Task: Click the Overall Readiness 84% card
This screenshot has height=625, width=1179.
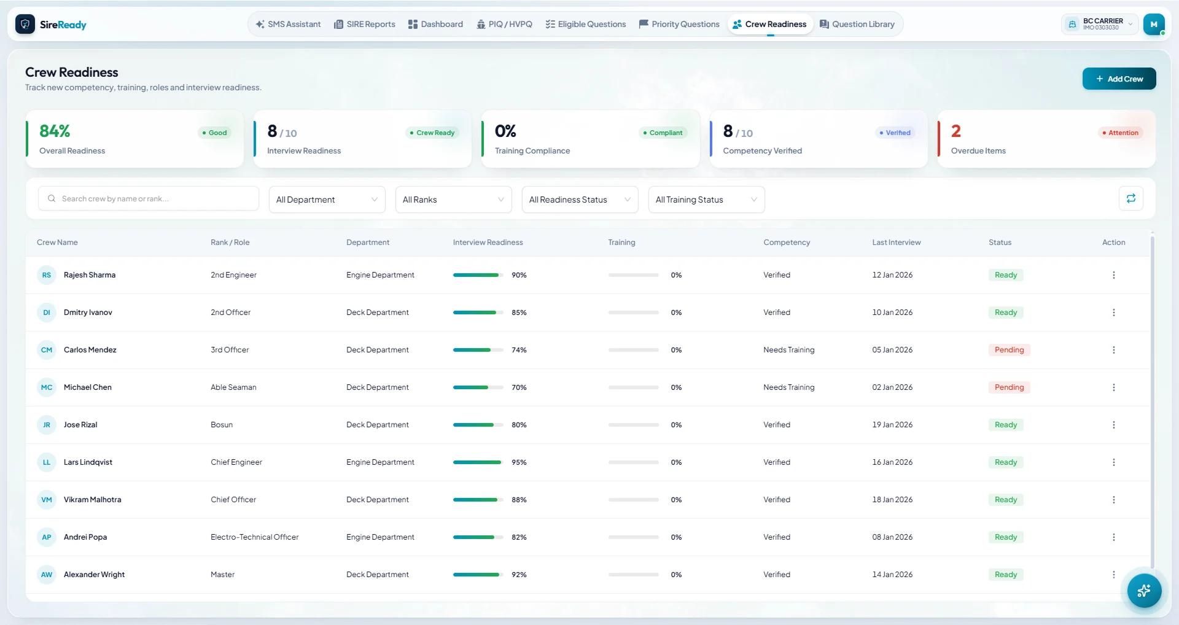Action: (x=134, y=139)
